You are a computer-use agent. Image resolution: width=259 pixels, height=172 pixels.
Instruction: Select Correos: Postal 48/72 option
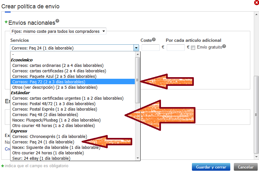(x=73, y=104)
